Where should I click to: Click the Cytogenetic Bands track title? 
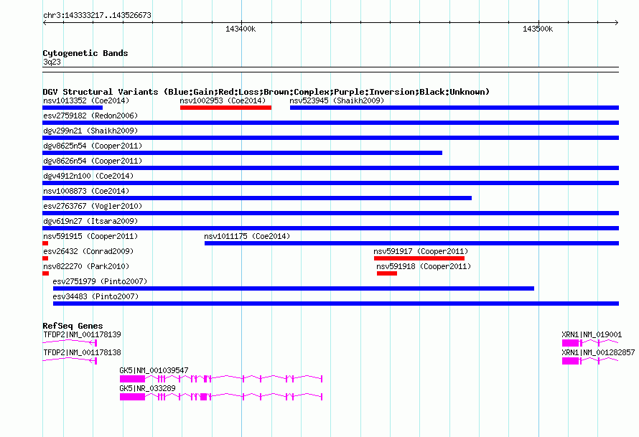pyautogui.click(x=85, y=53)
